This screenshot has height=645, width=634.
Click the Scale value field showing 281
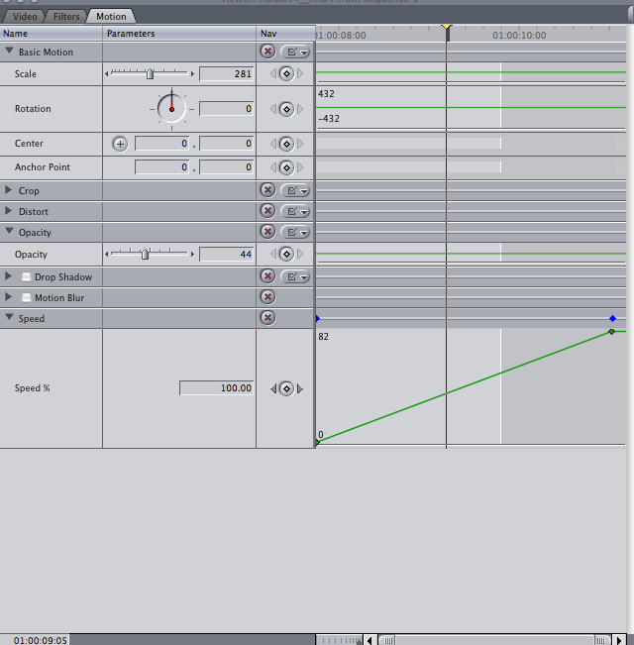pos(226,74)
